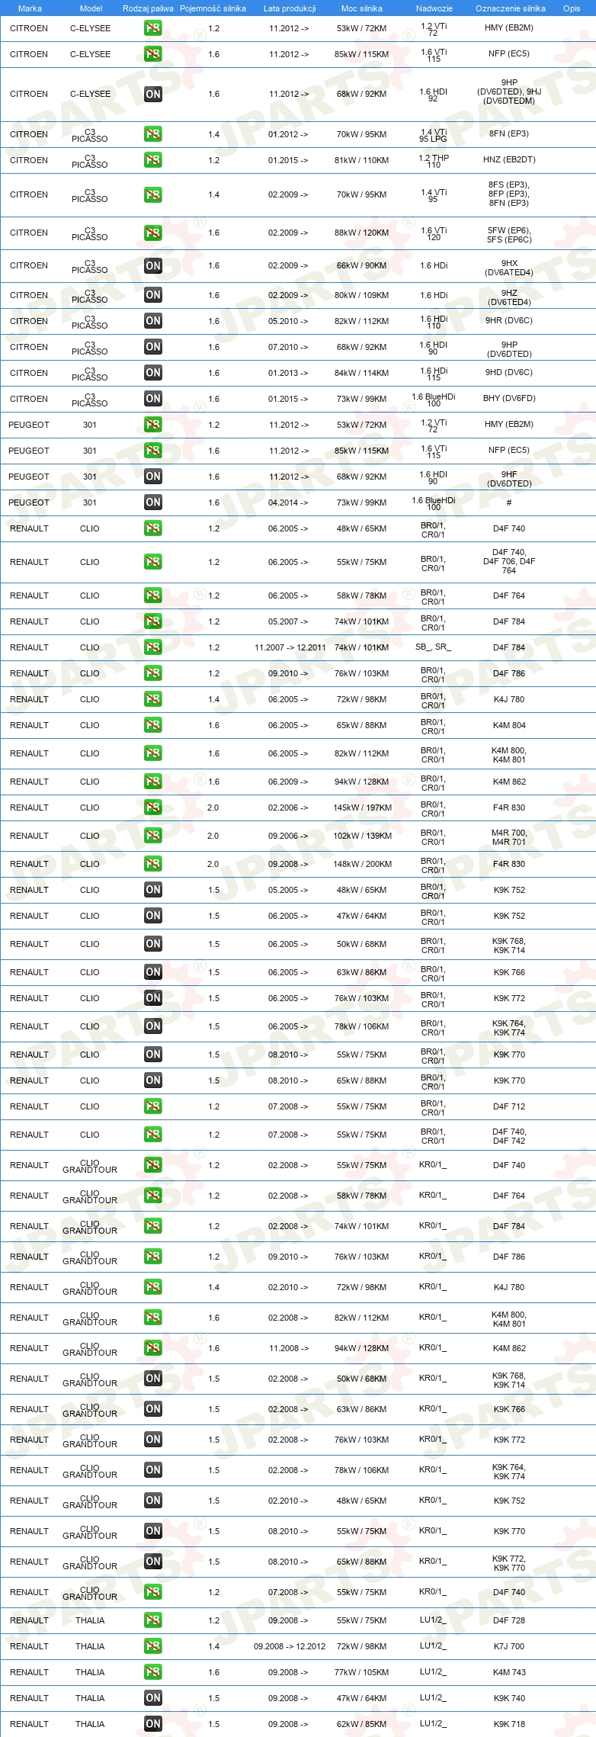
Task: Click petrol icon in Clio 145kW/197KM row
Action: (x=153, y=807)
